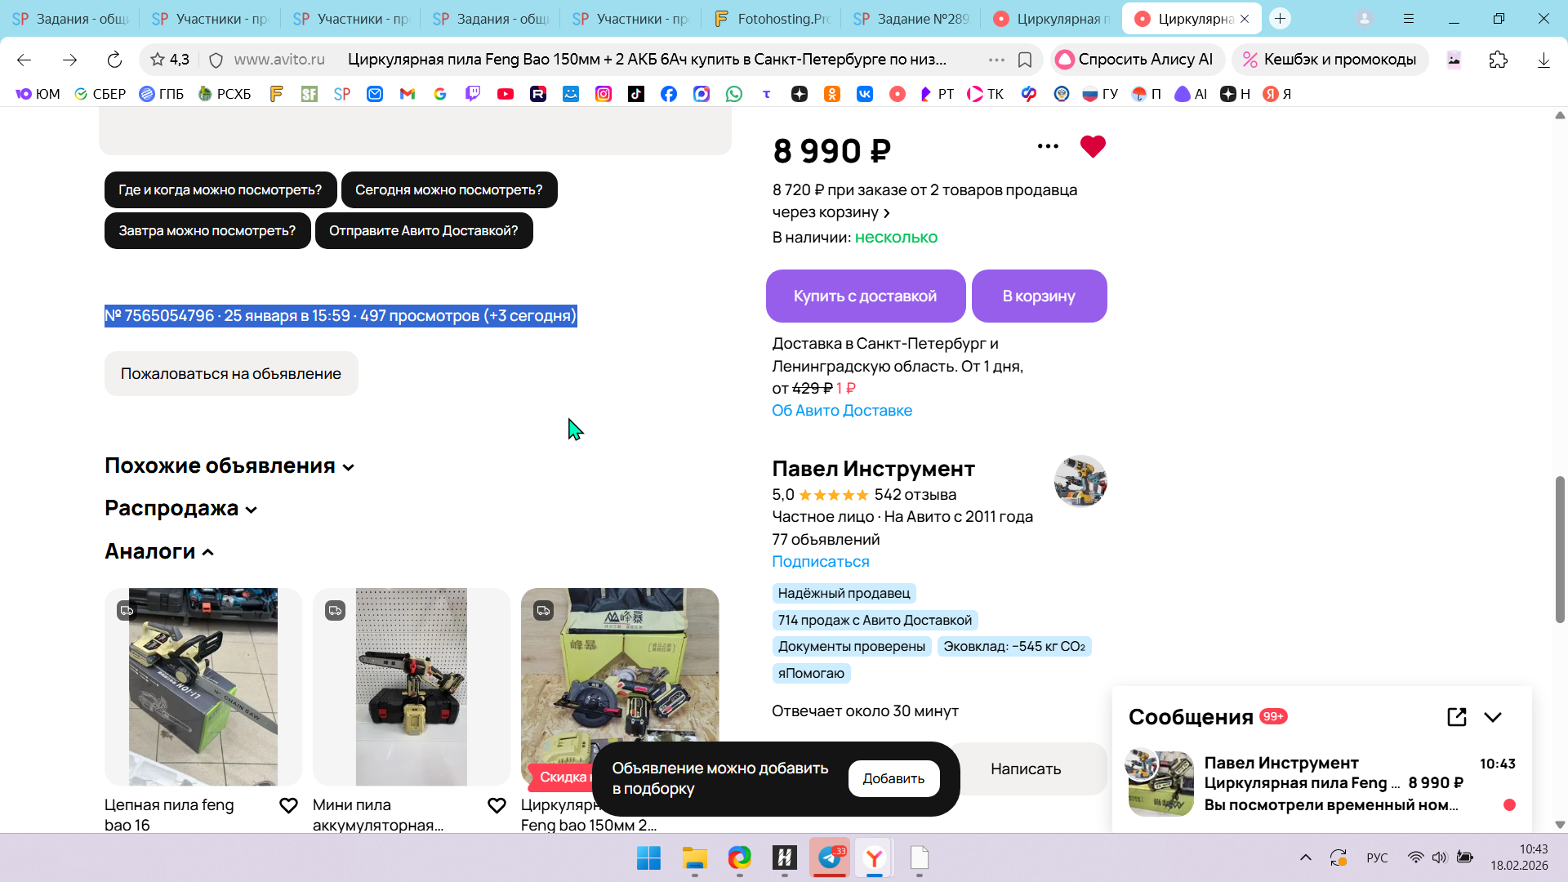
Task: Favorite the Цепная пила feng bao listing
Action: pyautogui.click(x=288, y=806)
